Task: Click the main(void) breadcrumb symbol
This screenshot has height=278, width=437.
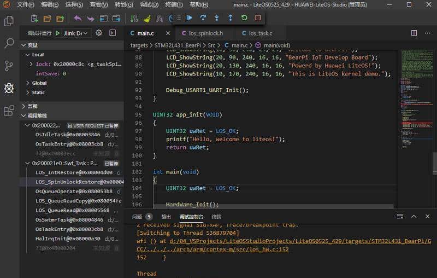Action: (277, 45)
